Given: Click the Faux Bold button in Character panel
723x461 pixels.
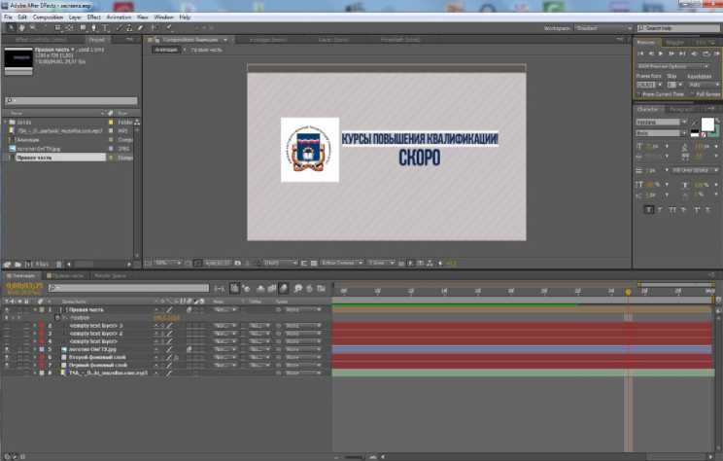Looking at the screenshot, I should 649,208.
